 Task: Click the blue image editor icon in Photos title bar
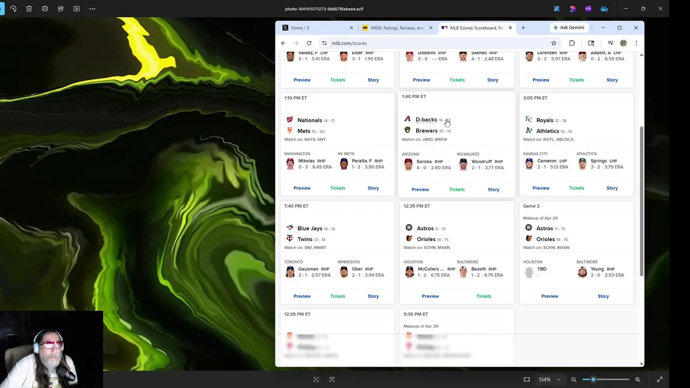[x=556, y=9]
